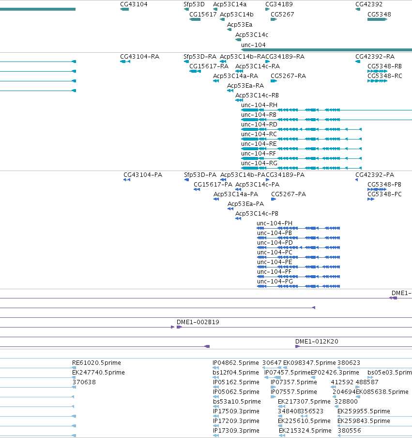Select the Acp53C14a gene label
Image resolution: width=412 pixels, height=438 pixels.
click(x=230, y=4)
